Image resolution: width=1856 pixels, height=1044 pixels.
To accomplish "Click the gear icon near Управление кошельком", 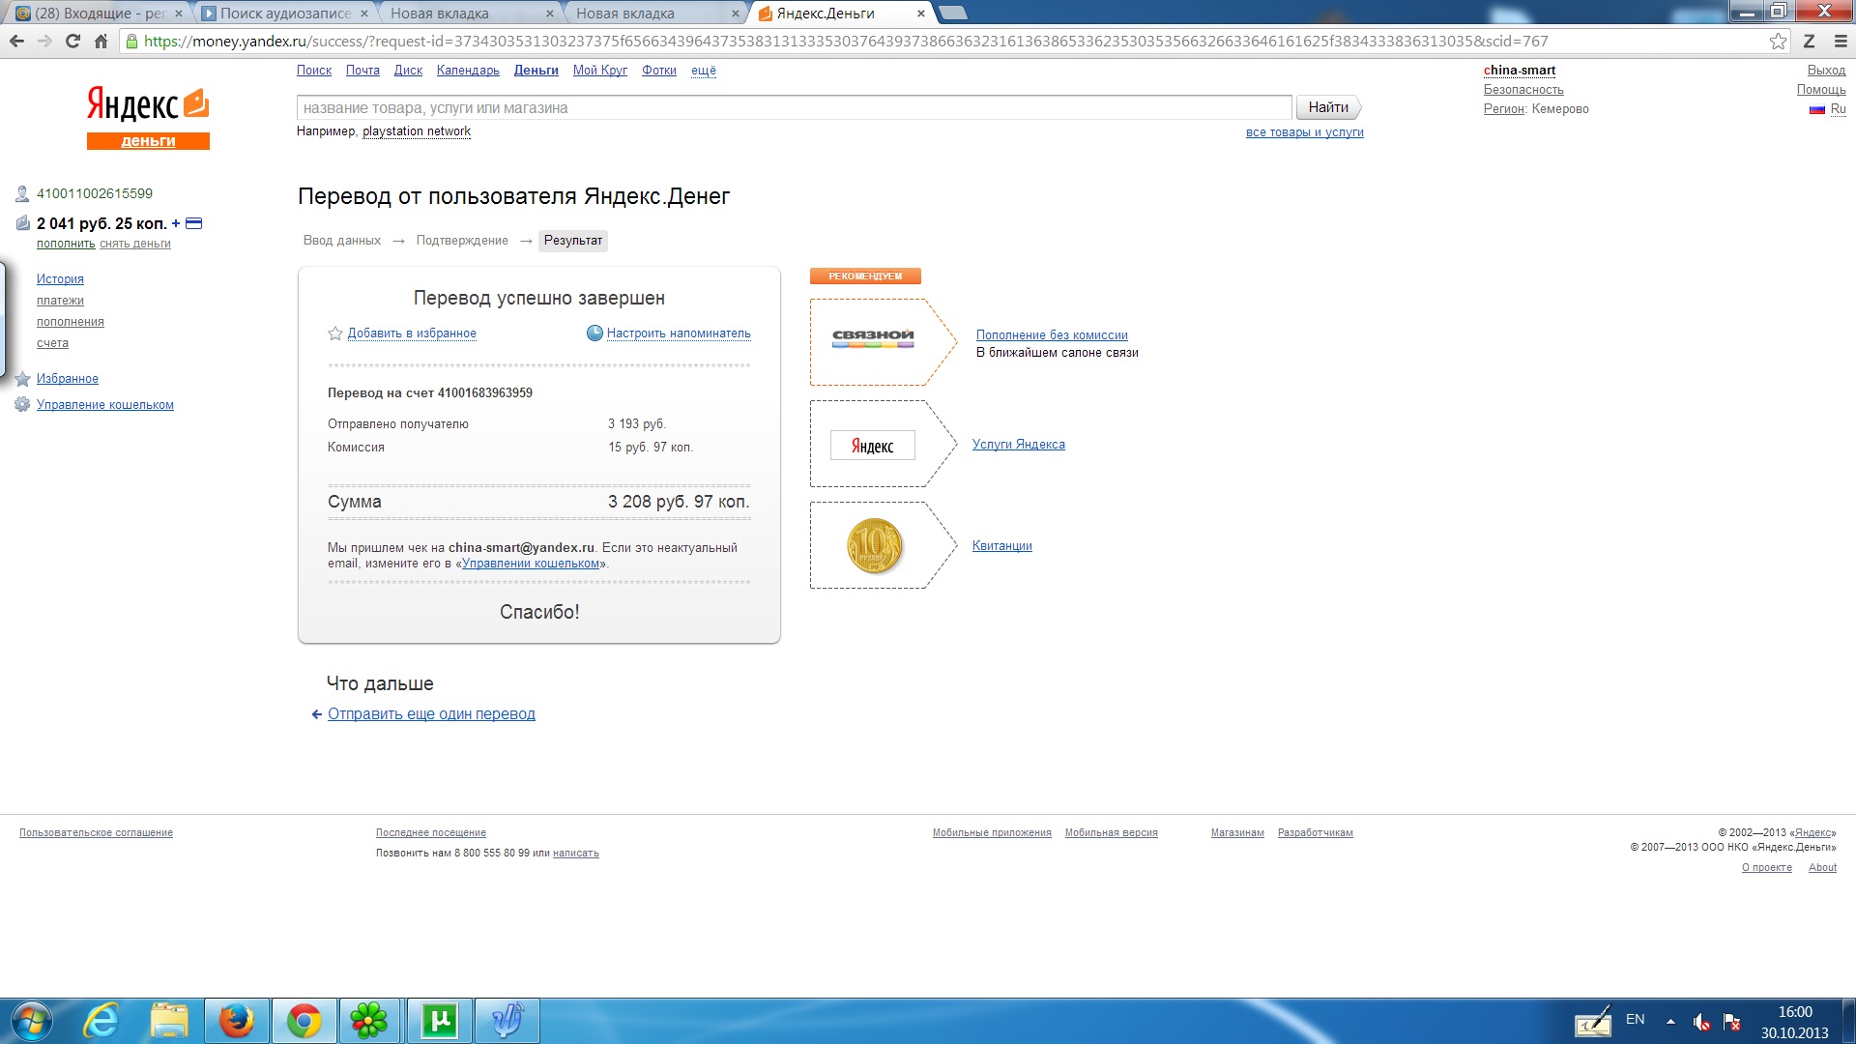I will 22,404.
